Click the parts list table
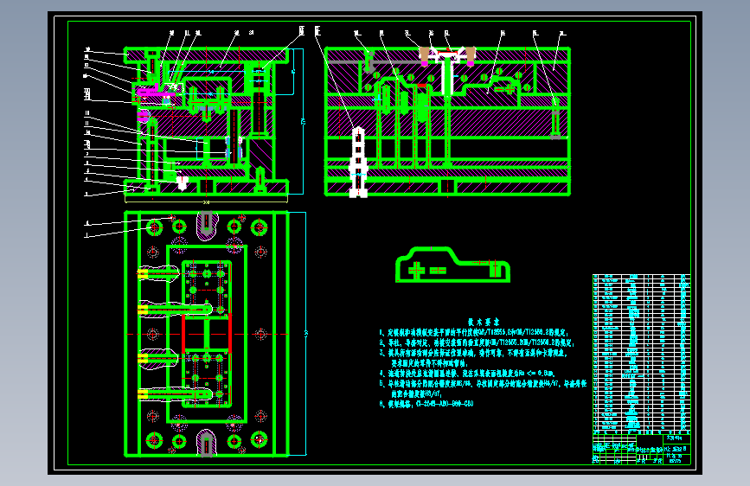 tap(641, 354)
